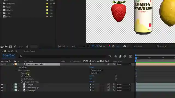This screenshot has height=98, width=175.
Task: Click the fx effects switch column header
Action: click(98, 61)
